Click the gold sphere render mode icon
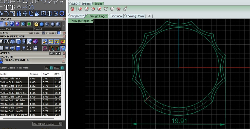 tap(36, 24)
